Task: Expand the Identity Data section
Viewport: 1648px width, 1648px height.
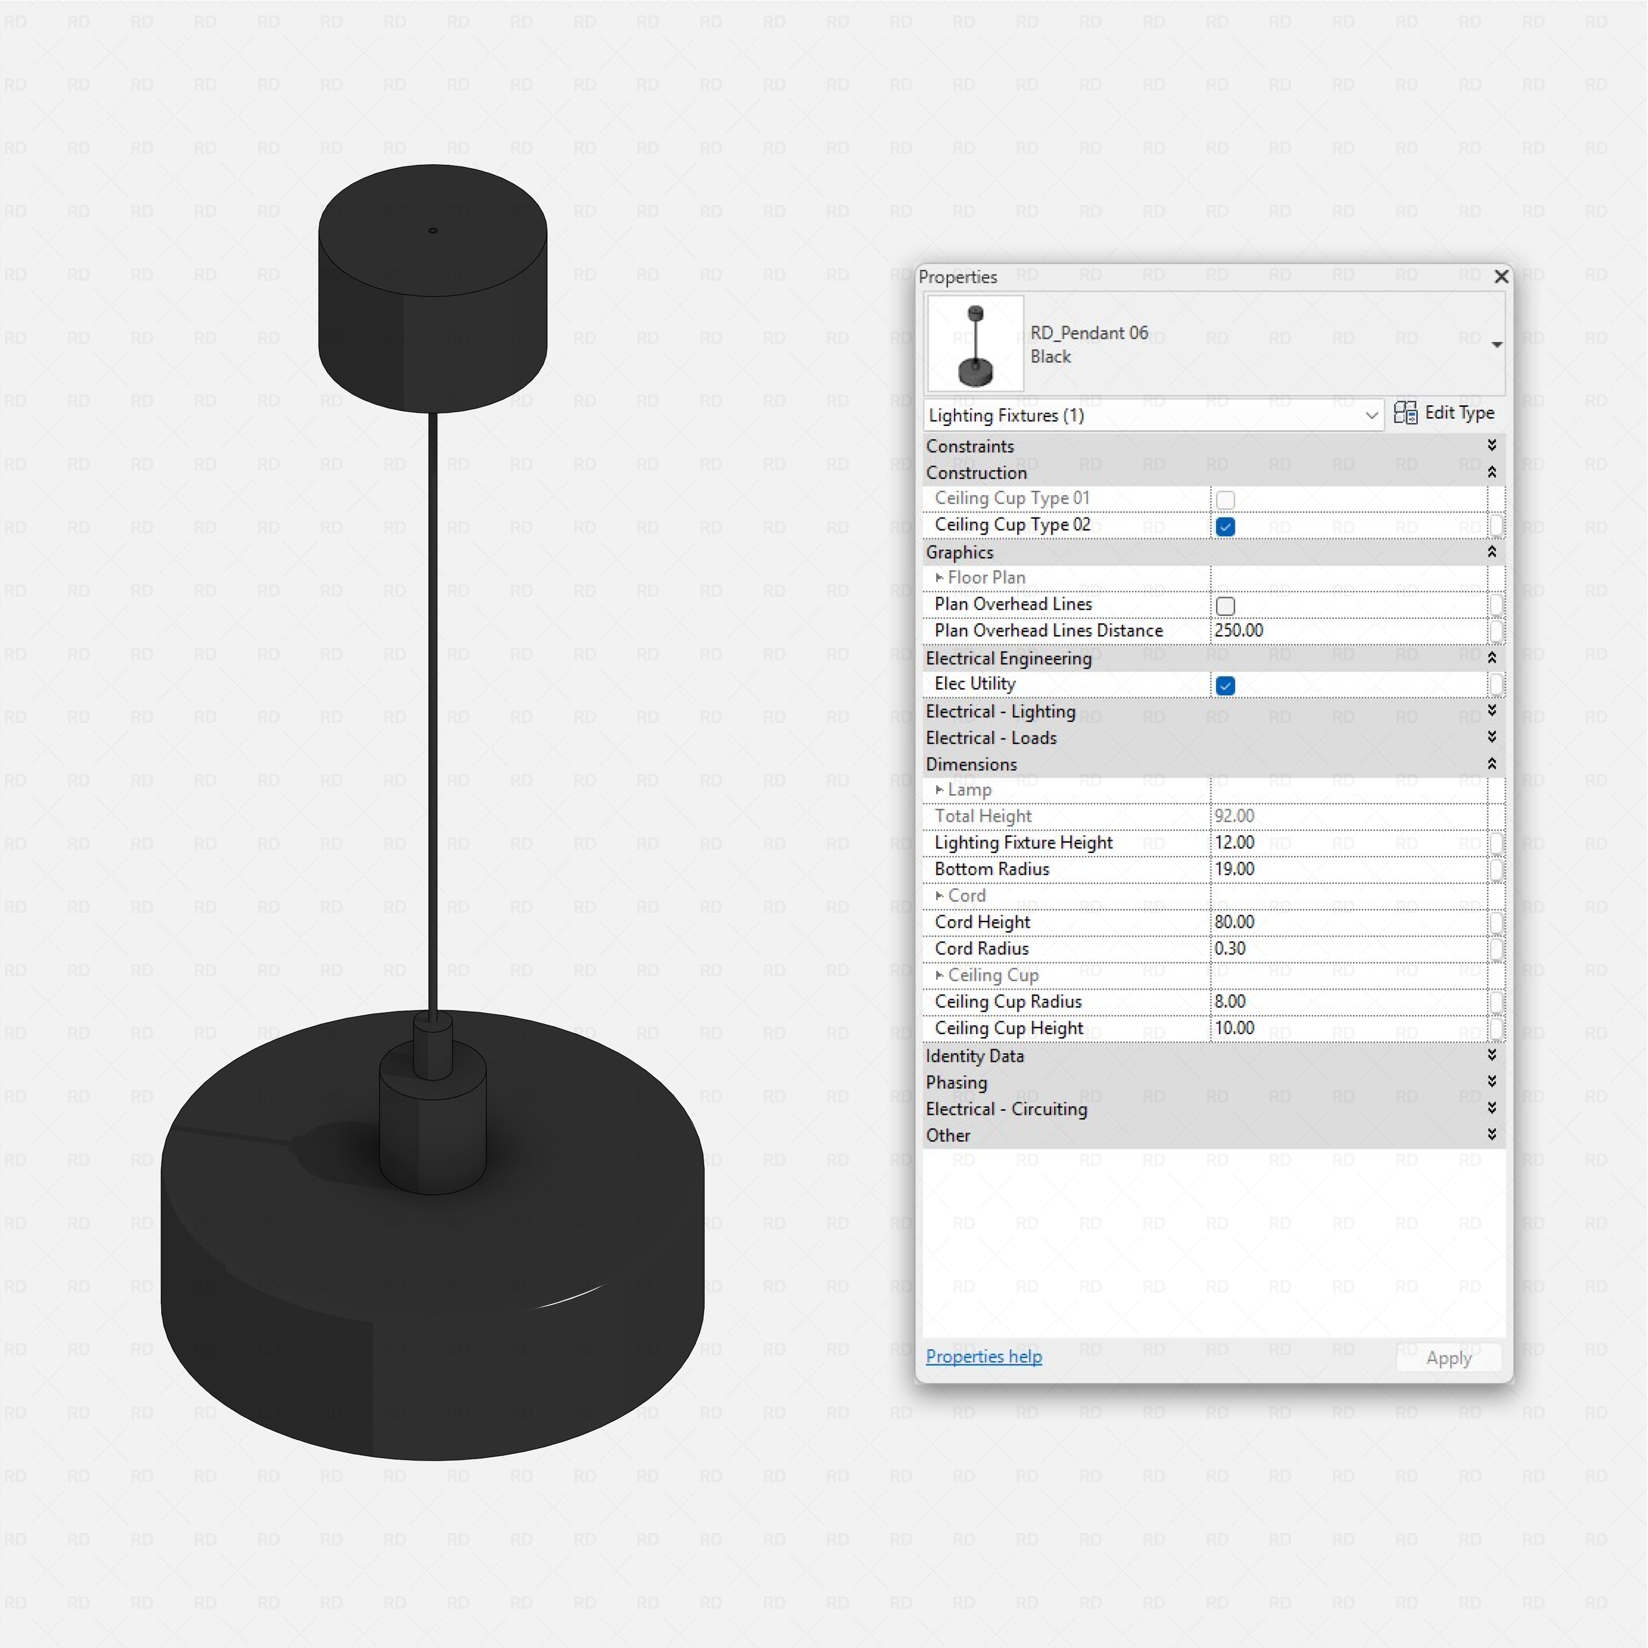Action: (1491, 1054)
